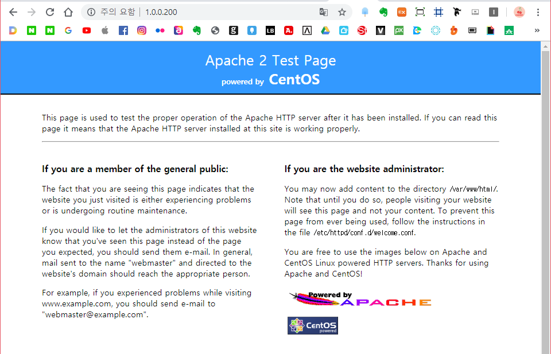Open the black microwave-shaped bookmark
Image resolution: width=551 pixels, height=354 pixels.
coord(472,30)
